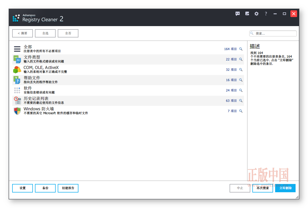Click magnifier next to 164 项目
Image resolution: width=308 pixels, height=208 pixels.
241,49
